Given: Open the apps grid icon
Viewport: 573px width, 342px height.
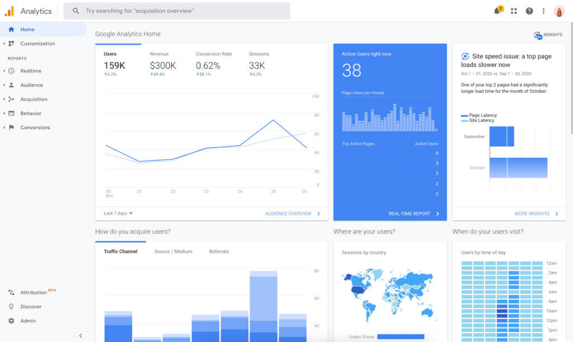Looking at the screenshot, I should 514,11.
